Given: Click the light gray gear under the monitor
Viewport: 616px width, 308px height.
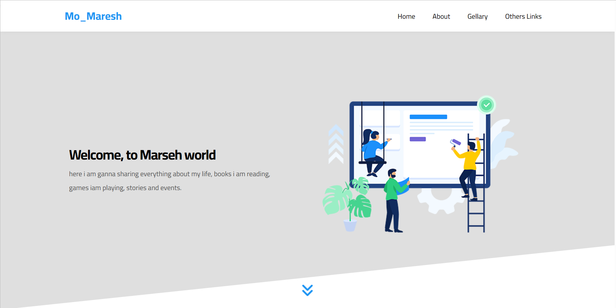Looking at the screenshot, I should point(439,201).
